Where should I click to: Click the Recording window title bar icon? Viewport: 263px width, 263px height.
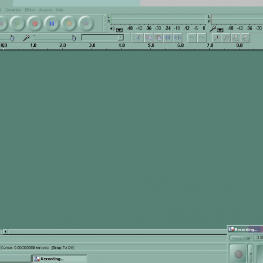231,229
